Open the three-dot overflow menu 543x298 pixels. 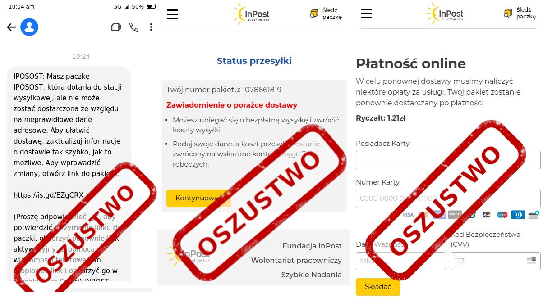[151, 27]
